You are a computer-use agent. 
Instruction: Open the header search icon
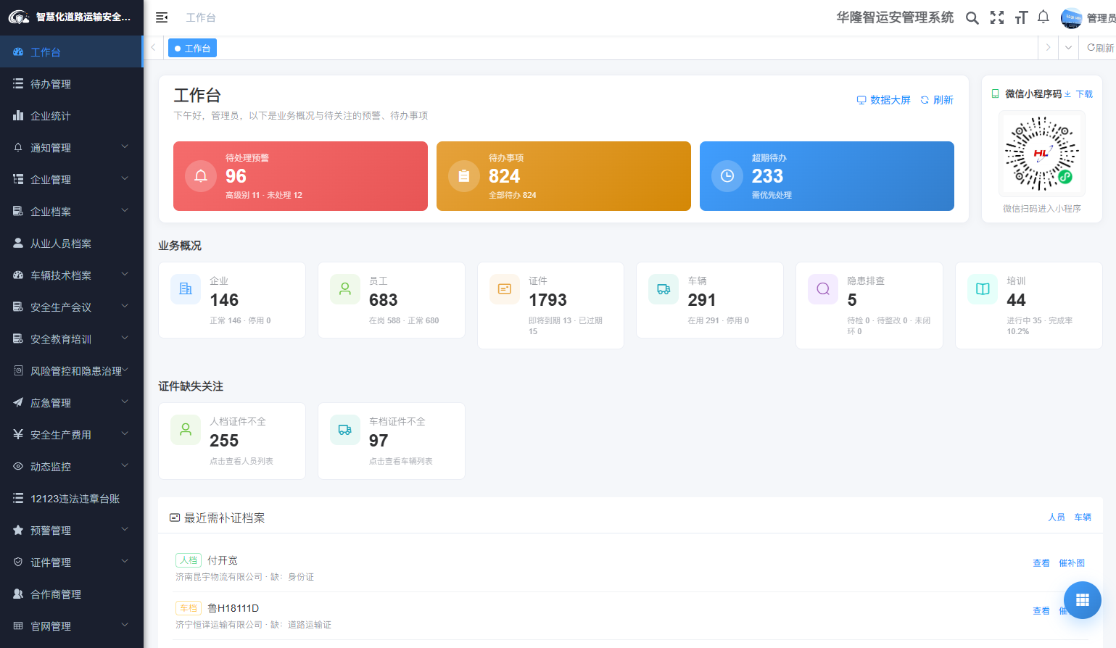coord(972,17)
